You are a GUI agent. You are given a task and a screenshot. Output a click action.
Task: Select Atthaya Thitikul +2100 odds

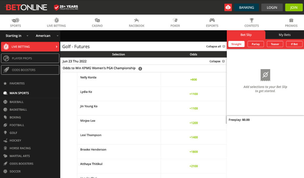pyautogui.click(x=194, y=166)
